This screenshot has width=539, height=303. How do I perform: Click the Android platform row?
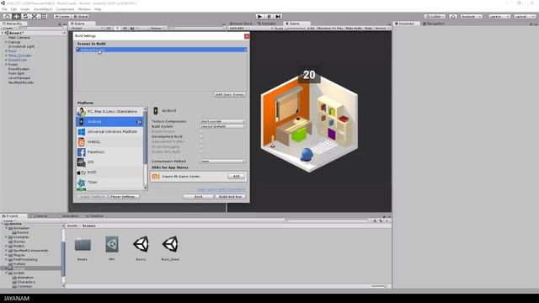point(109,121)
